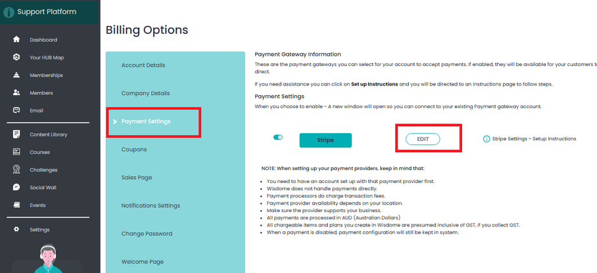Open Stripe Settings - Setup Instructions link

click(534, 139)
